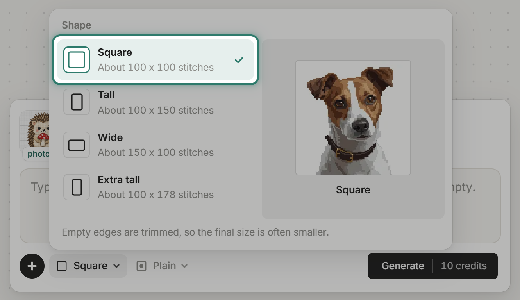Image resolution: width=520 pixels, height=300 pixels.
Task: Click the 'About 150 x 100 stitches' text
Action: click(x=156, y=152)
